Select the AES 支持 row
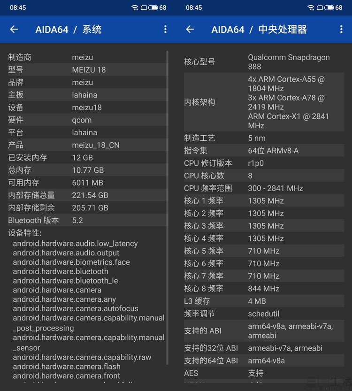 264,373
